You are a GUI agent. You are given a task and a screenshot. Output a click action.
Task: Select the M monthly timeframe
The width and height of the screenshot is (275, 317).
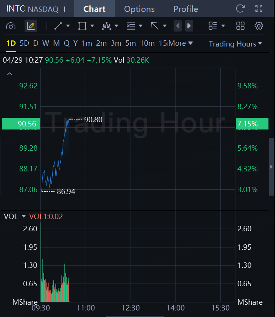[x=56, y=43]
